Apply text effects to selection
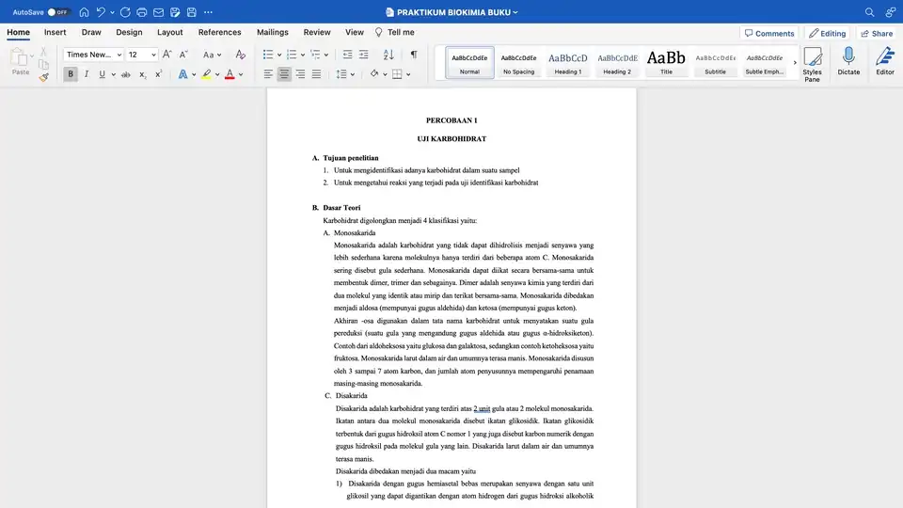The height and width of the screenshot is (508, 903). [182, 74]
